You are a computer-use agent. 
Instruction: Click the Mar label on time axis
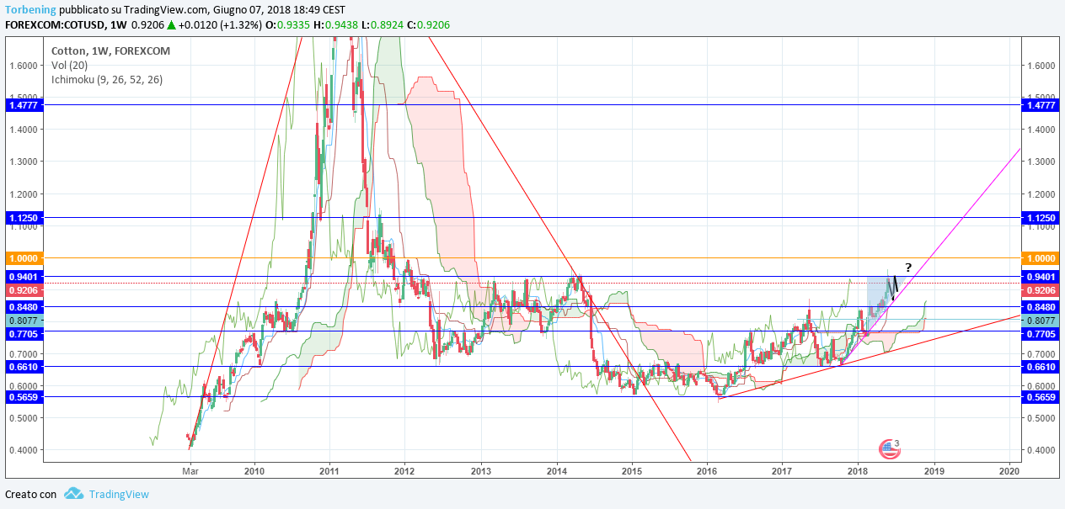click(x=190, y=473)
